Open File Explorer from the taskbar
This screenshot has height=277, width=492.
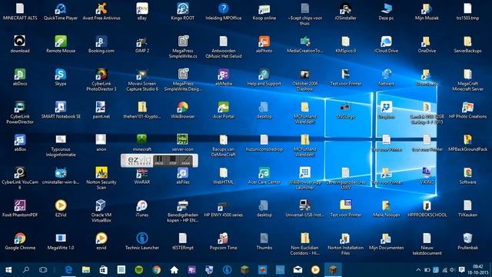tap(86, 270)
